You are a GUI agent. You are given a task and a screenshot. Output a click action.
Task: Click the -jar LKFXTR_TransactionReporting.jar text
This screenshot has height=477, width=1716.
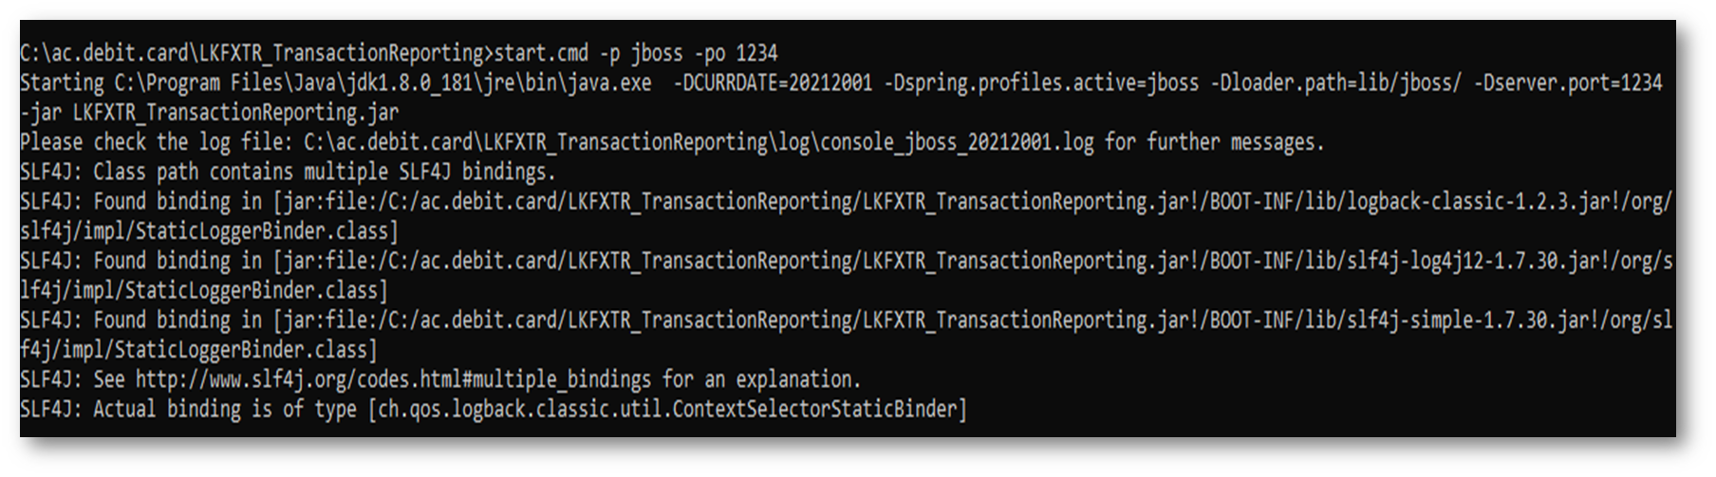click(x=209, y=113)
